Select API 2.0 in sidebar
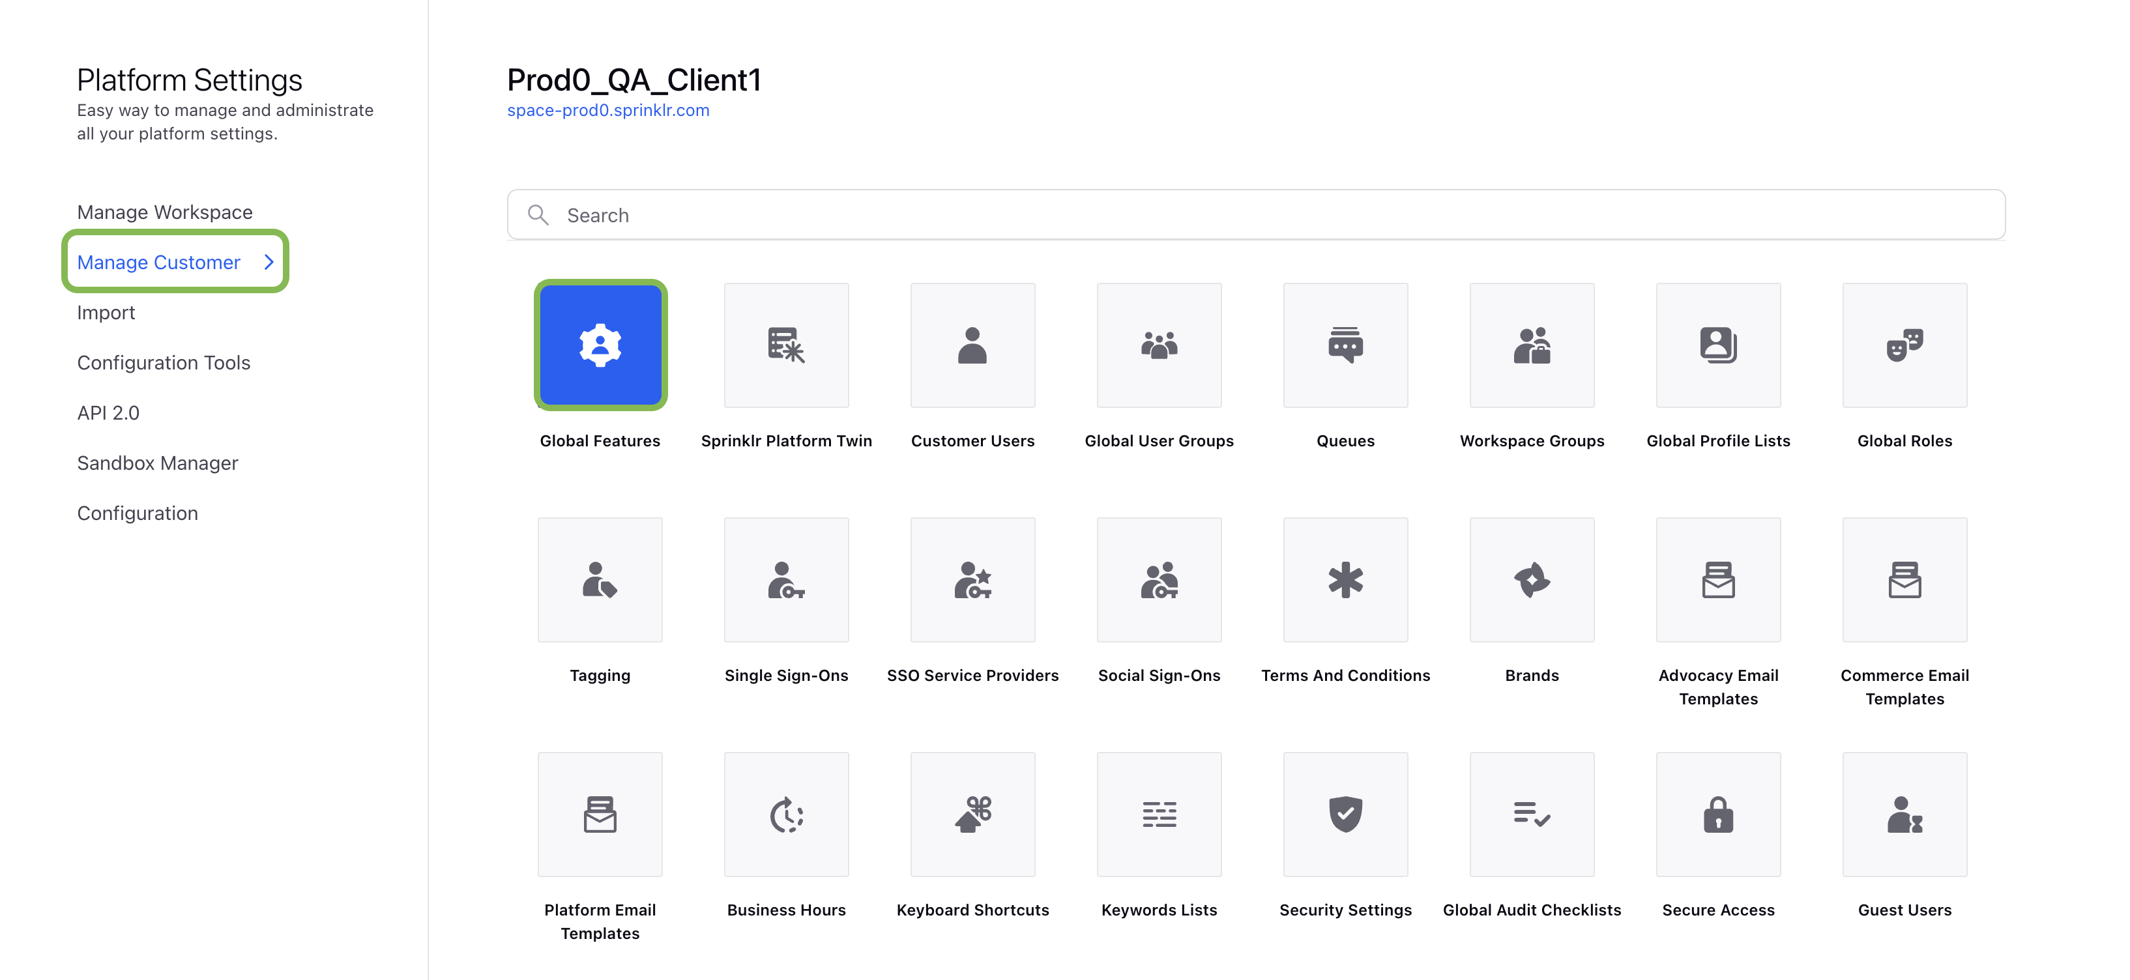 point(108,413)
